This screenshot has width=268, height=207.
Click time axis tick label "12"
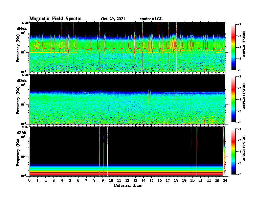click(x=127, y=180)
